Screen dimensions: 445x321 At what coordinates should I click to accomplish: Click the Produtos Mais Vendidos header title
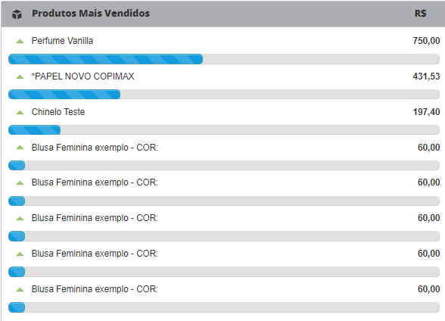click(91, 14)
